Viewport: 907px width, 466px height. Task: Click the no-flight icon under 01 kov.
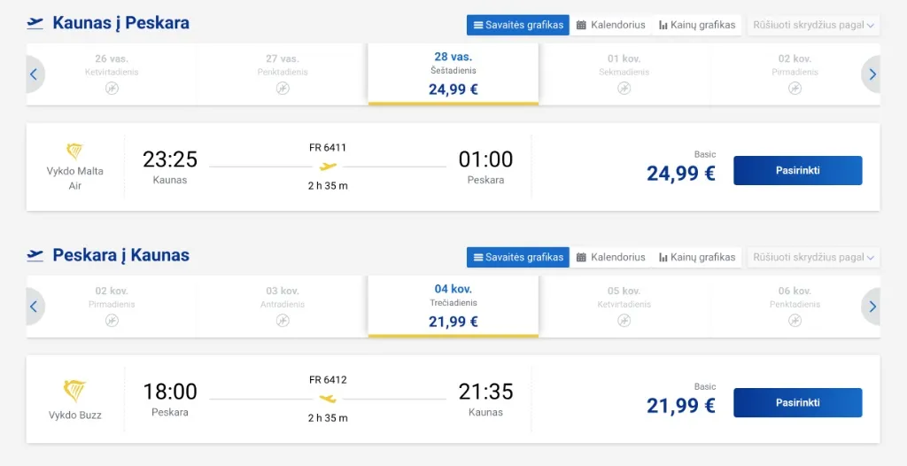coord(624,88)
